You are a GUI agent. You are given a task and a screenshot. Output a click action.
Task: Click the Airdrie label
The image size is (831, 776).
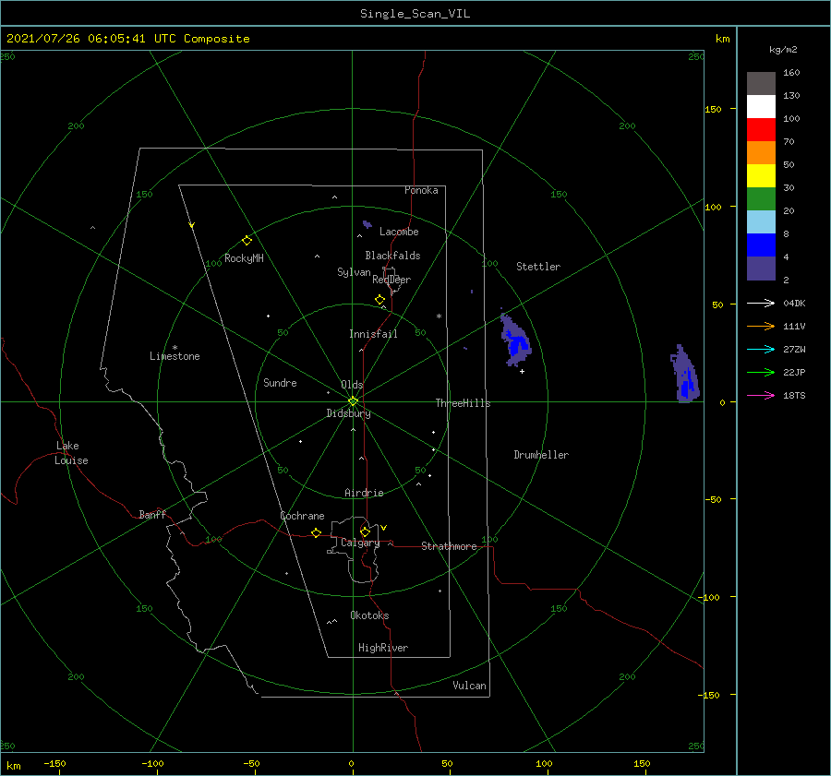364,493
